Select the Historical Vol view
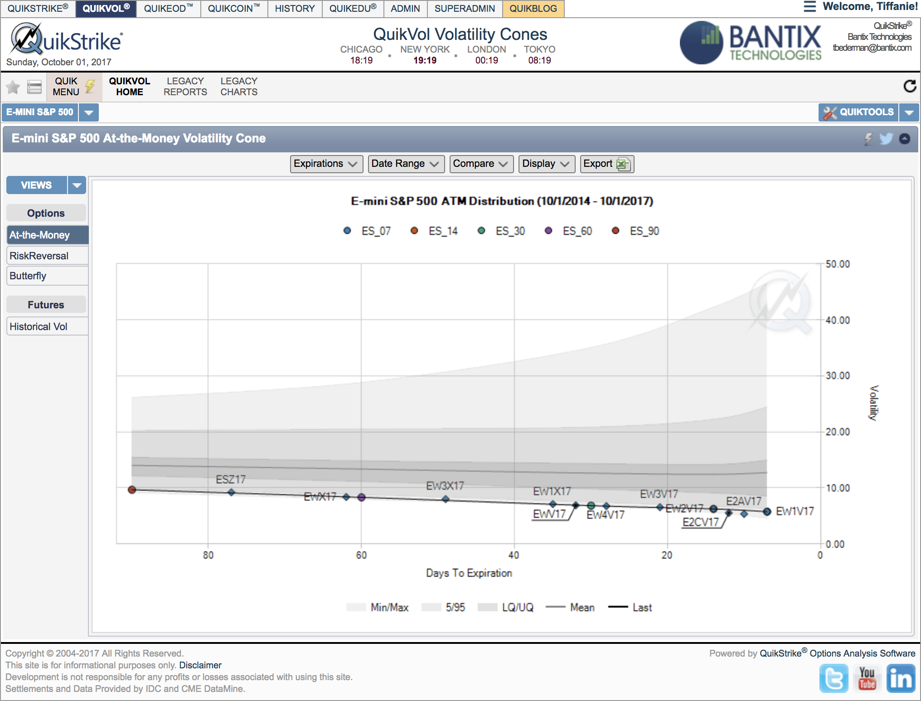Screen dimensions: 921x701 coord(47,326)
